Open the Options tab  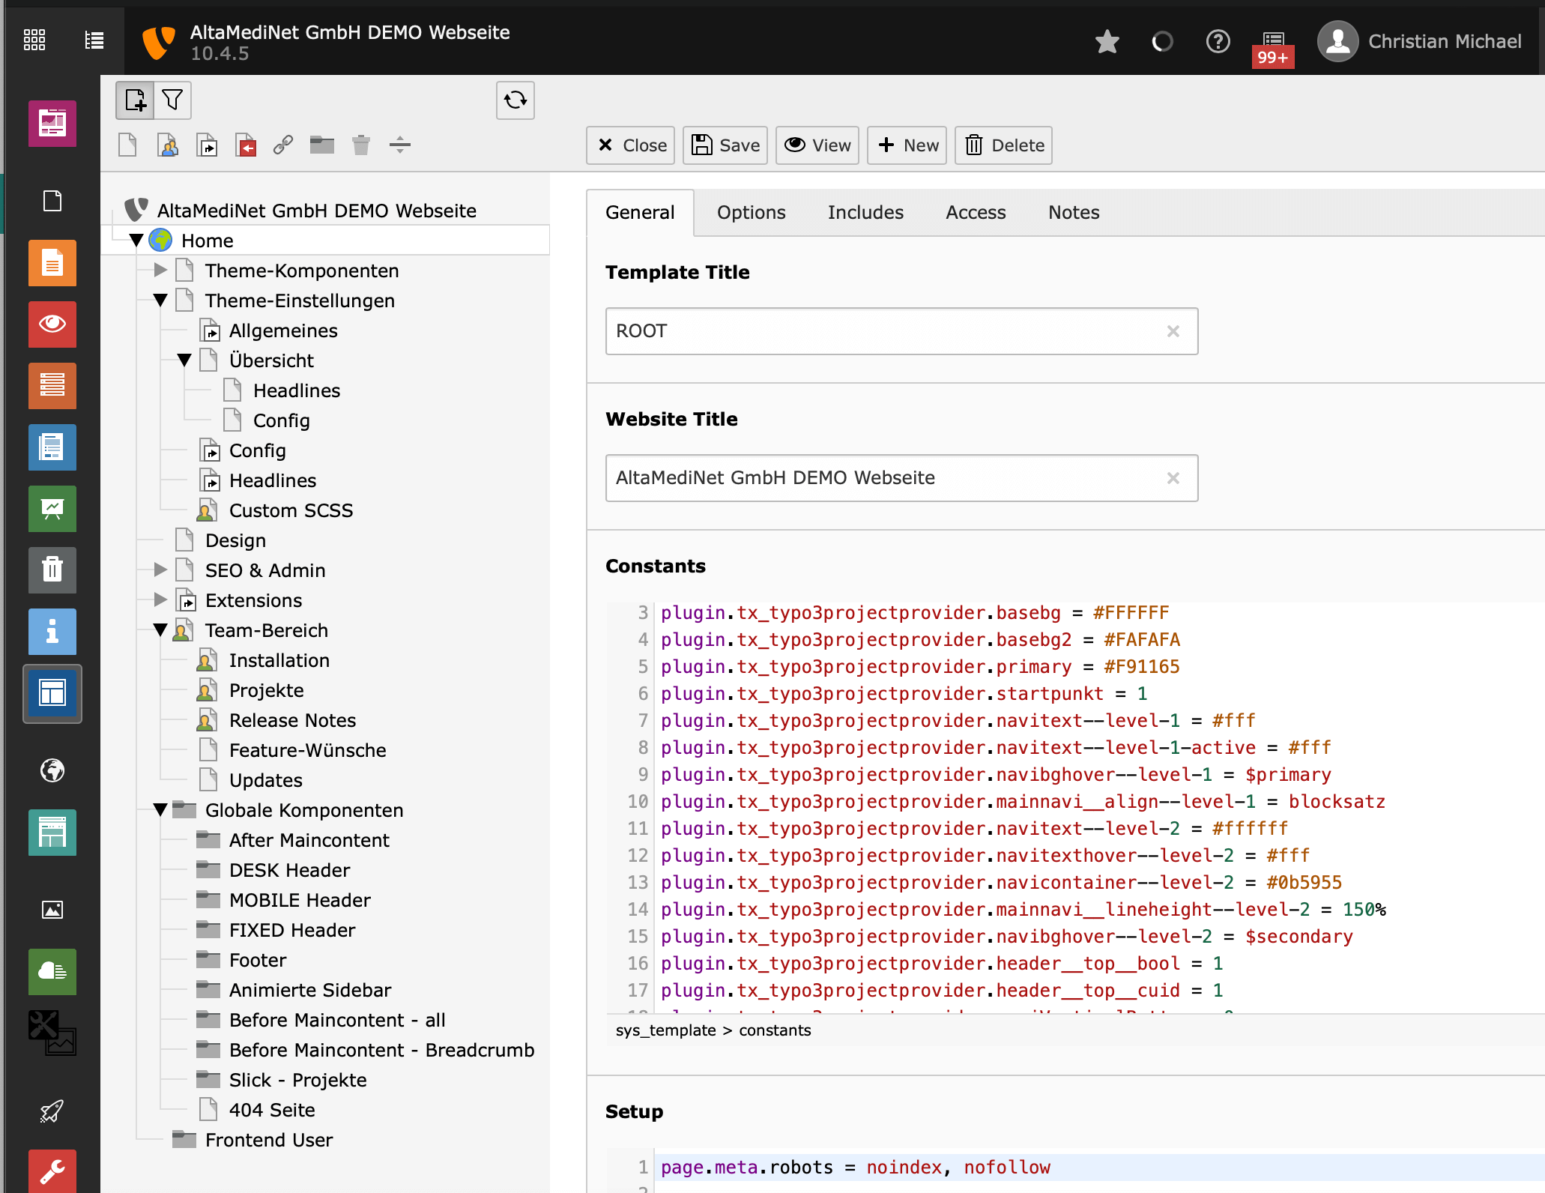pyautogui.click(x=751, y=213)
